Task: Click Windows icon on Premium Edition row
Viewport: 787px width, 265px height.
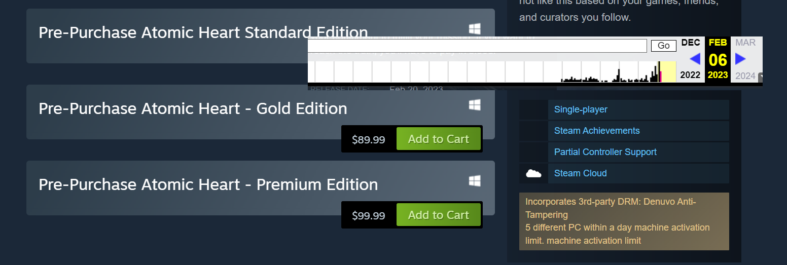Action: (474, 181)
